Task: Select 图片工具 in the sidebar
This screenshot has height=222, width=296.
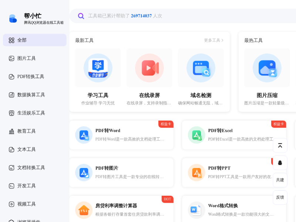Action: 35,58
